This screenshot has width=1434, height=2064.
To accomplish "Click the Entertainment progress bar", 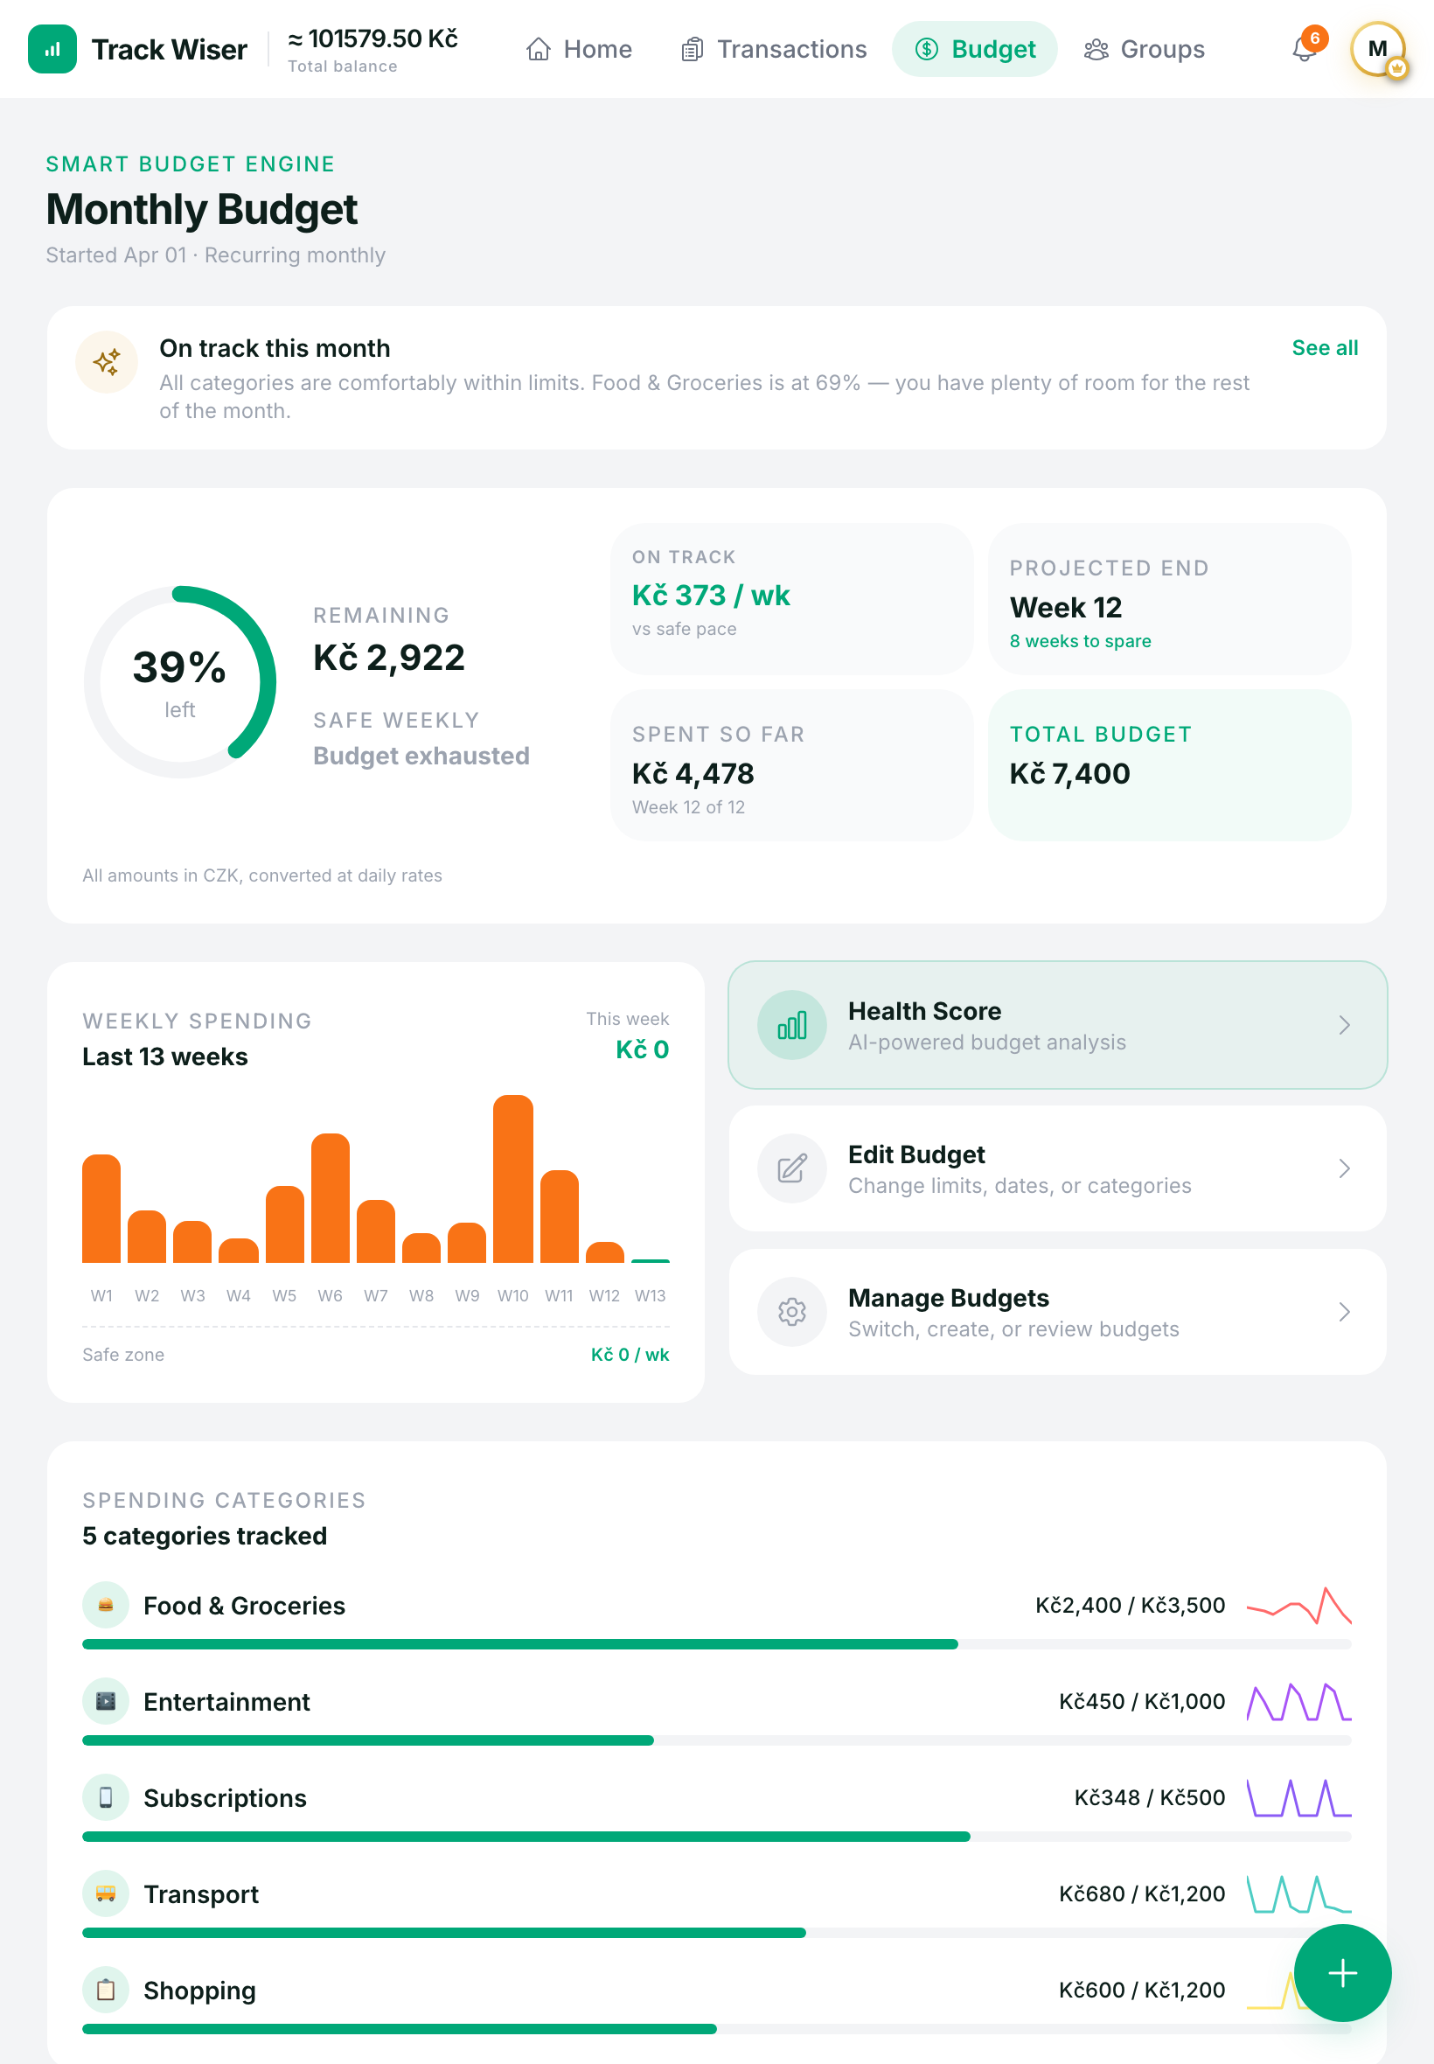I will tap(716, 1740).
